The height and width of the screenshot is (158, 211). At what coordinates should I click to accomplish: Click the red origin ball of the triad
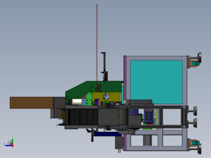pos(13,145)
